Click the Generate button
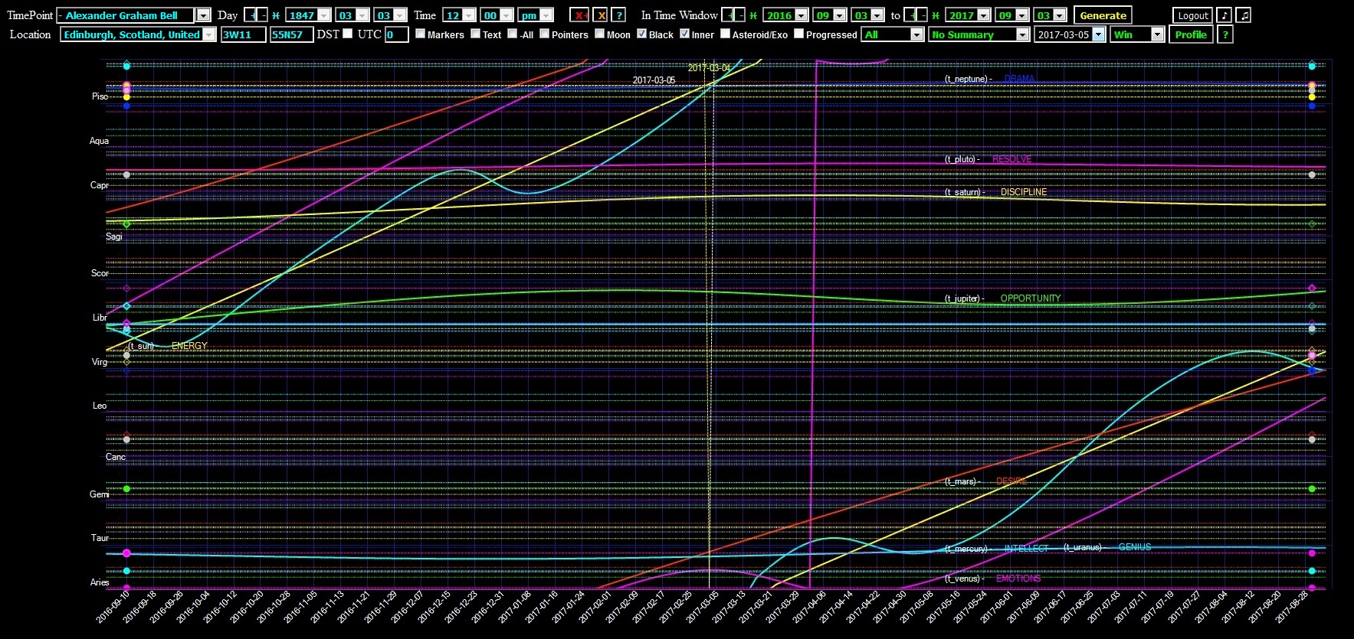The width and height of the screenshot is (1354, 639). coord(1103,15)
